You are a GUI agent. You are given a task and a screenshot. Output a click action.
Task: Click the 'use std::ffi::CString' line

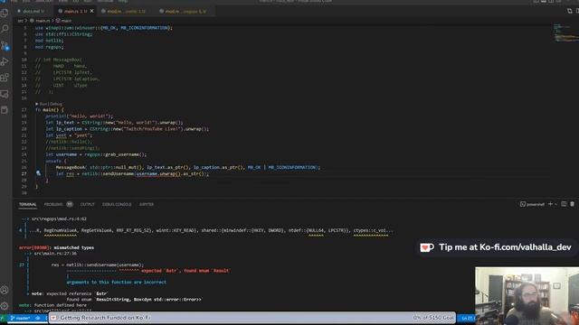63,34
